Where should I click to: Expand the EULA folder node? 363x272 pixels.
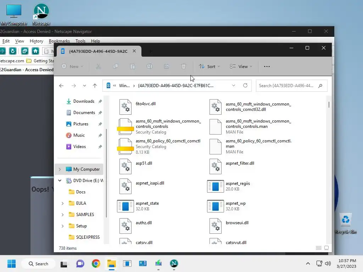click(x=62, y=203)
